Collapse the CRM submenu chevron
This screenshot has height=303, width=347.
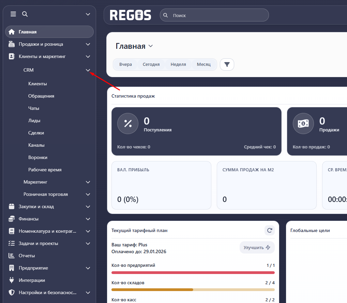click(88, 70)
